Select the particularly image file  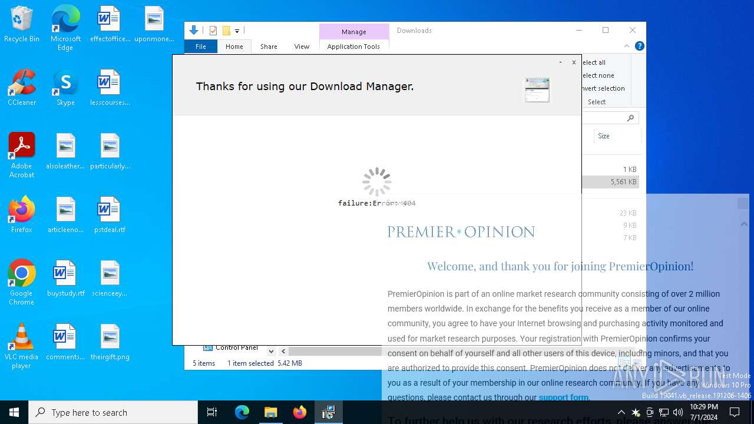point(110,151)
